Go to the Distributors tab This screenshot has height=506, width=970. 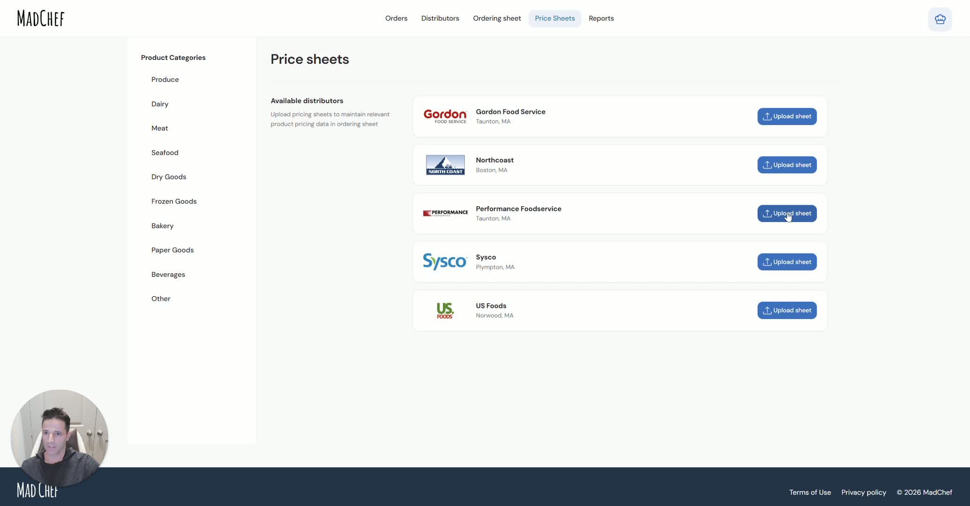click(x=440, y=18)
